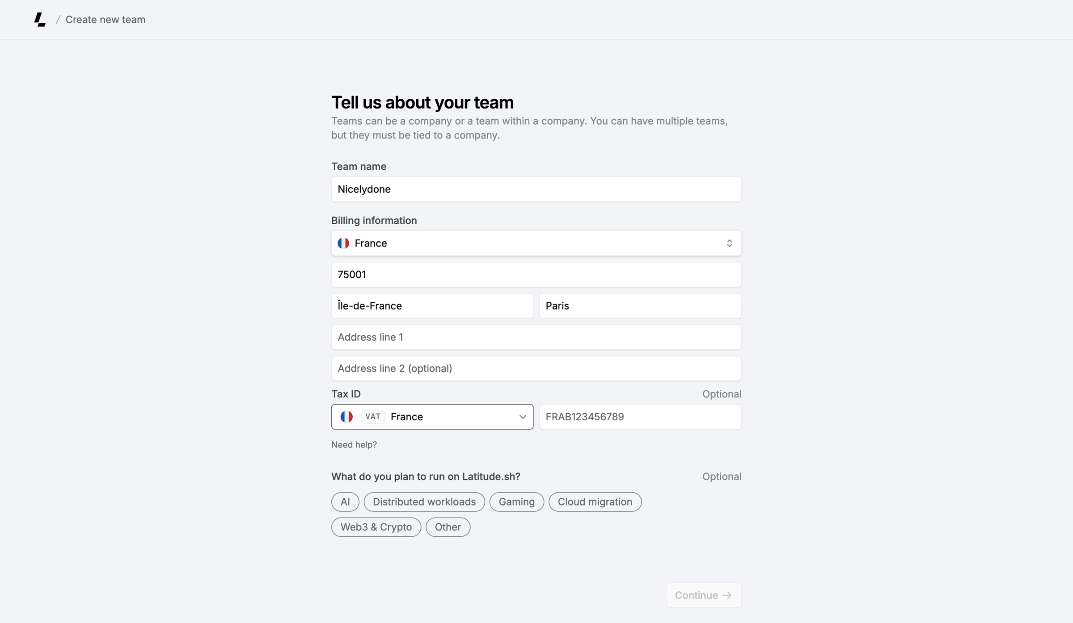Click the Tax ID dropdown chevron

pos(523,417)
